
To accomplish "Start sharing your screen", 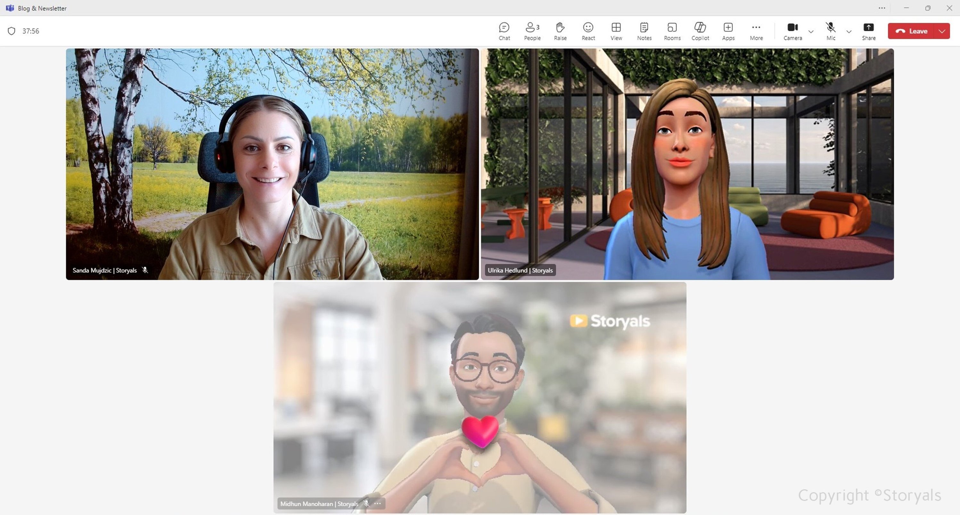I will (x=869, y=30).
